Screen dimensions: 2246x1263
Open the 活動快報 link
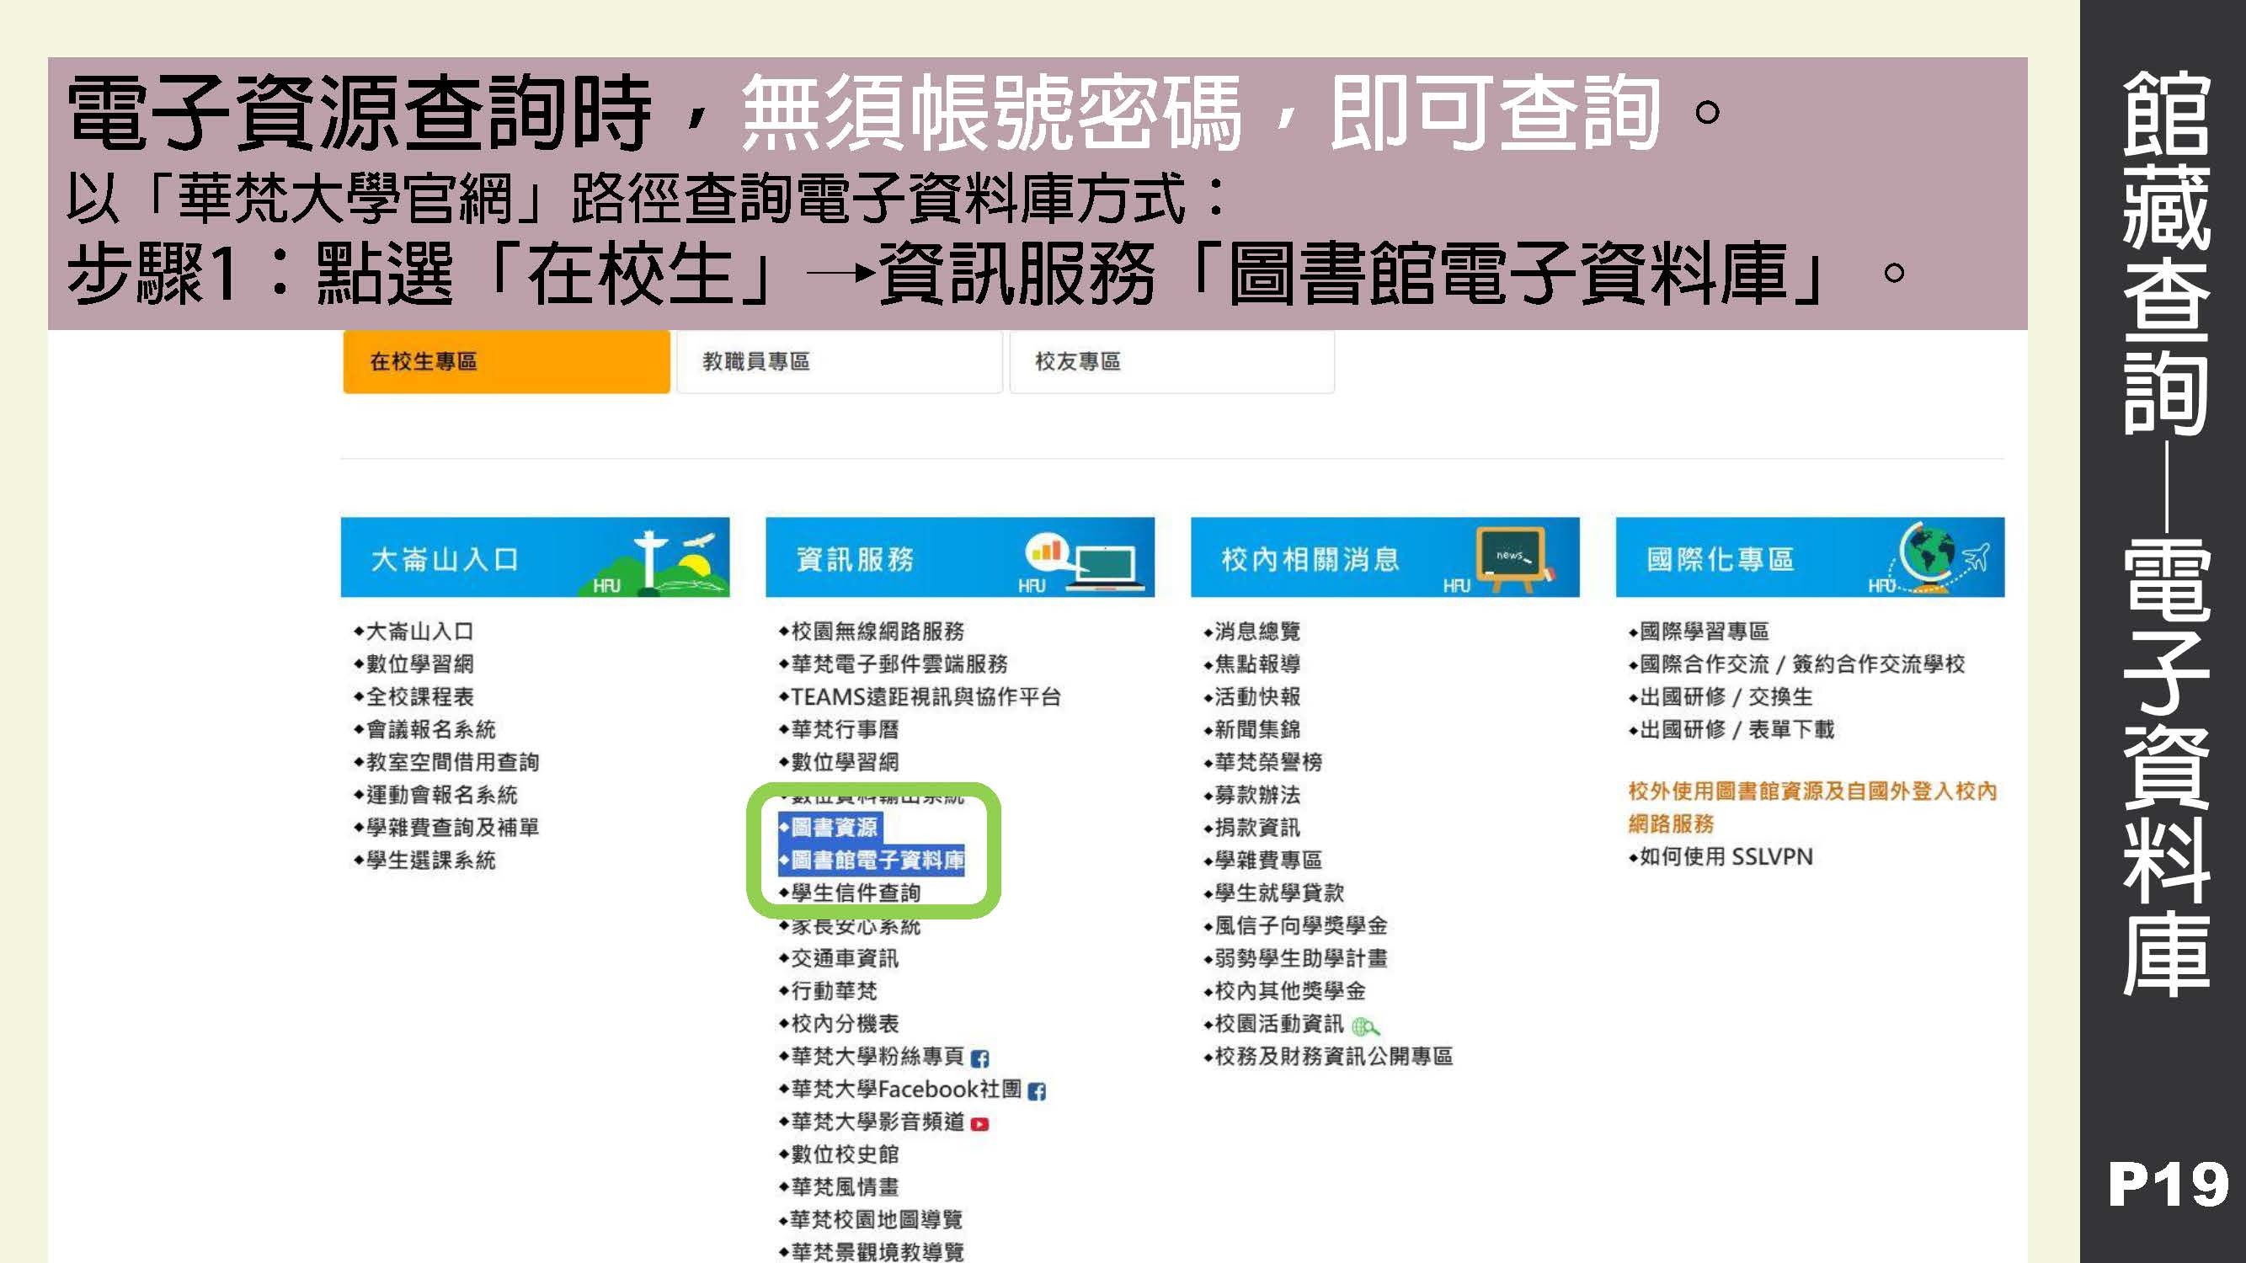coord(1257,696)
